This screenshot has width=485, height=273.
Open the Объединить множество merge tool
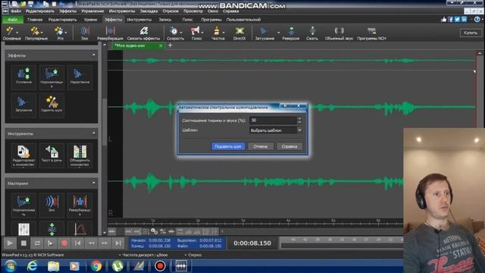(x=80, y=155)
